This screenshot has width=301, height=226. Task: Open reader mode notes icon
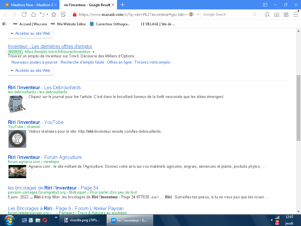(x=63, y=14)
